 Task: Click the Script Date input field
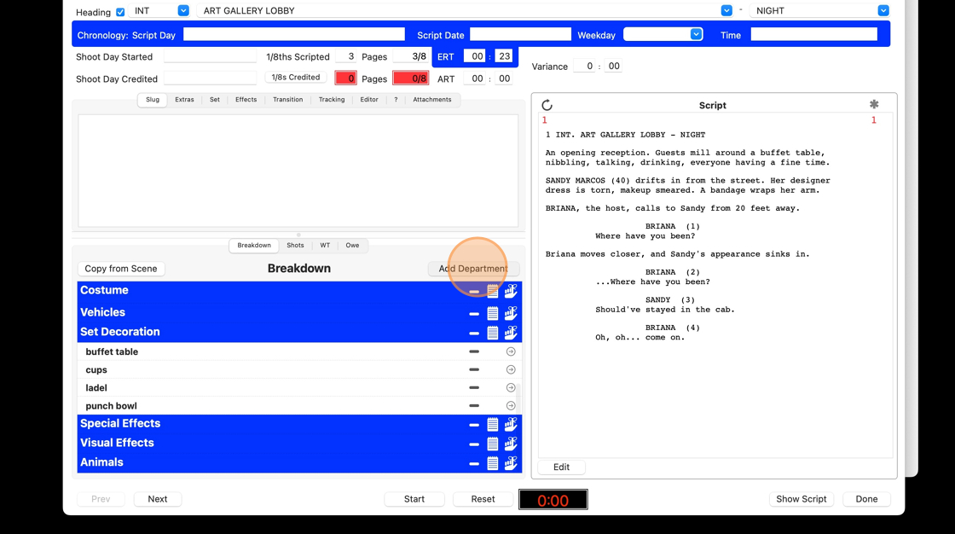(x=521, y=34)
